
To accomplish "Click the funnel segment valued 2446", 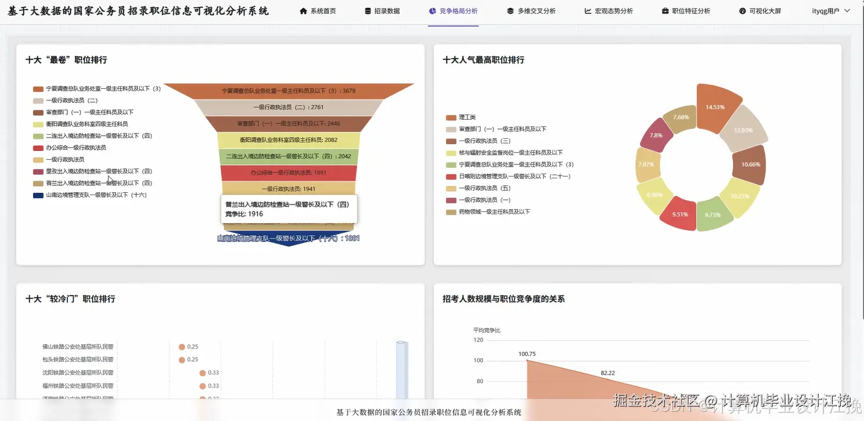I will 289,124.
